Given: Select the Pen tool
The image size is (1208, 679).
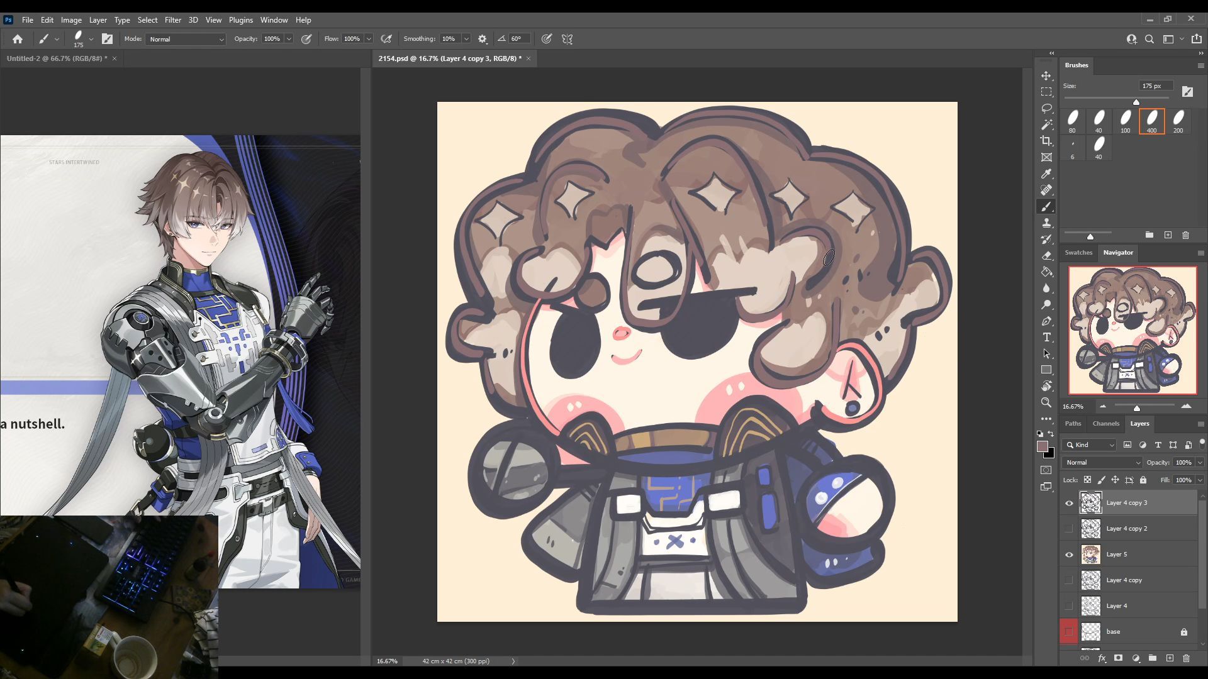Looking at the screenshot, I should click(1046, 321).
